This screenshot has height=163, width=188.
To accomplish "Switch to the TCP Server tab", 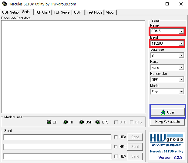I will 62,12.
